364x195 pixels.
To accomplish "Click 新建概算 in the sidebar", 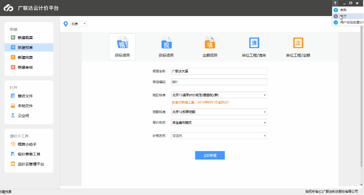I will pos(25,38).
